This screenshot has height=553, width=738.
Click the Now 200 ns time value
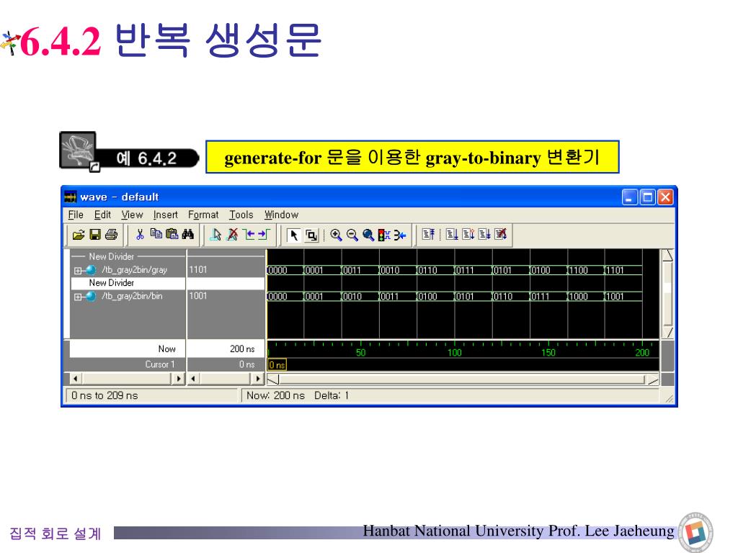[x=242, y=349]
